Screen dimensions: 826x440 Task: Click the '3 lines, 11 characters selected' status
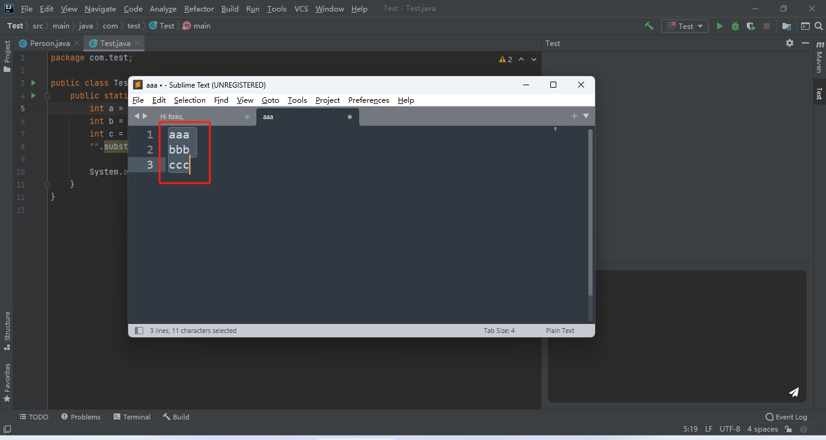193,331
